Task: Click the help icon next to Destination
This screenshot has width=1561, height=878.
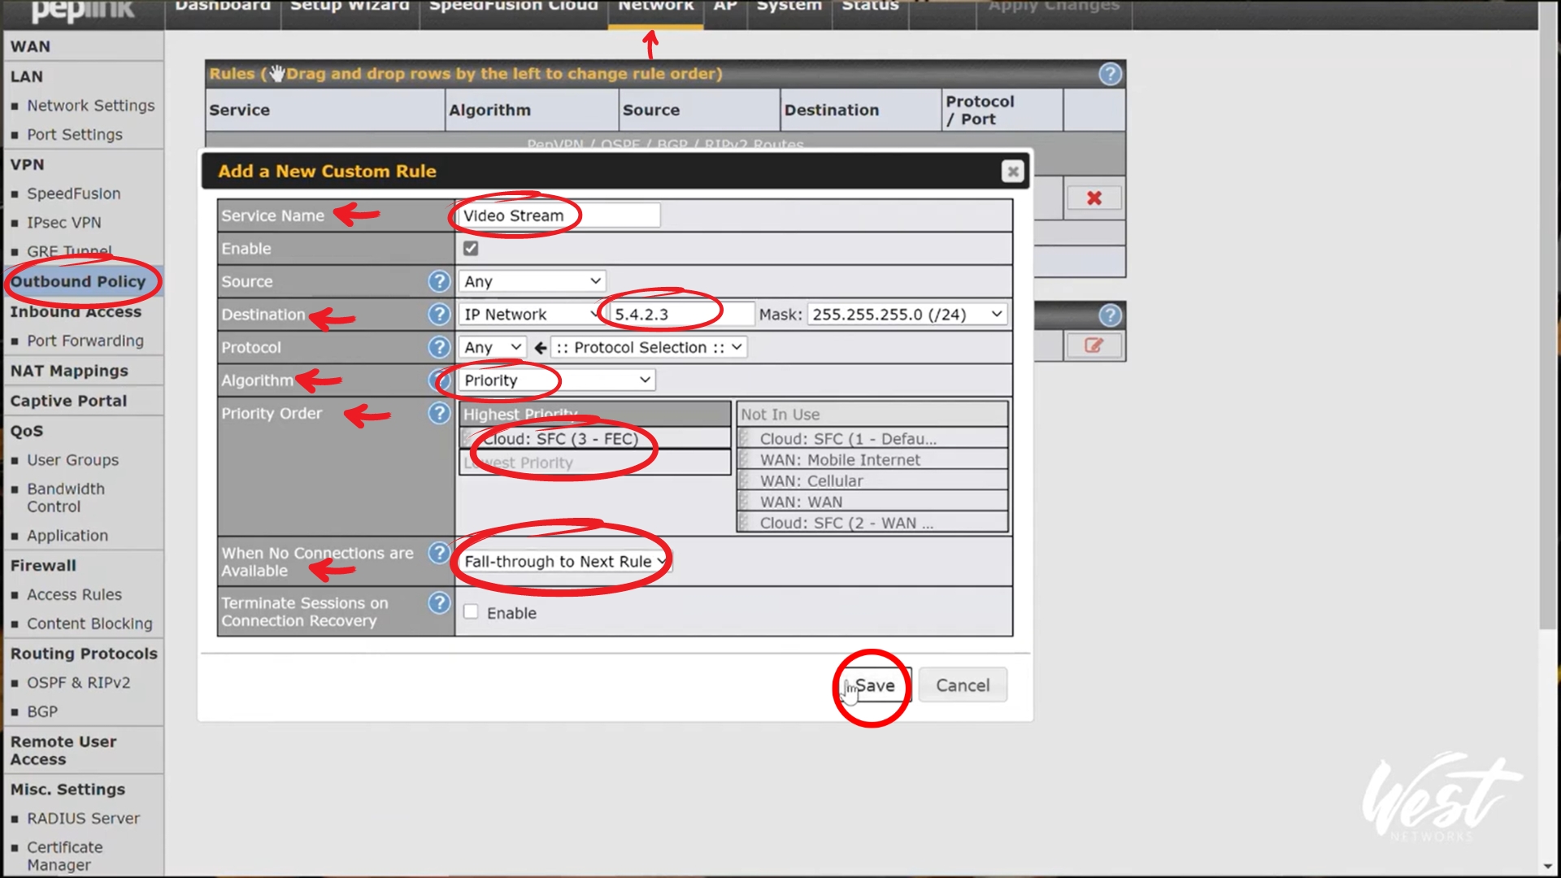Action: [x=439, y=315]
